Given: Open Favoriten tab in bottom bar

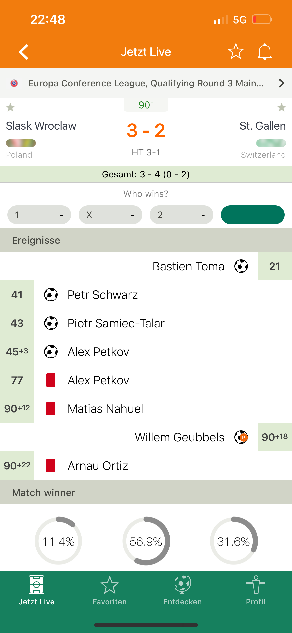Looking at the screenshot, I should (110, 590).
